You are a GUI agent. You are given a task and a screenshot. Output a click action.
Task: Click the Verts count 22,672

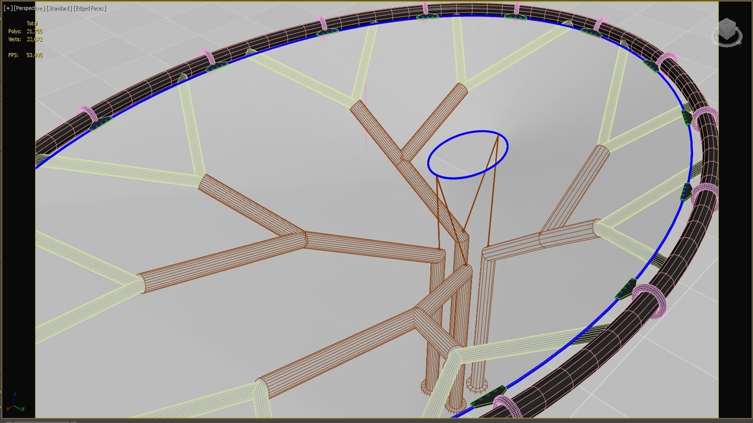(x=35, y=39)
